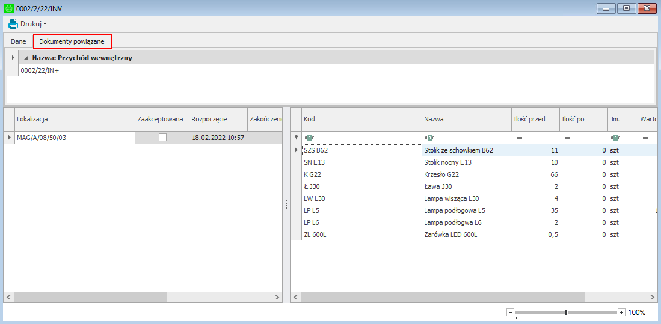Open the Dokumenty powiązane tab
Image resolution: width=661 pixels, height=324 pixels.
[x=72, y=41]
